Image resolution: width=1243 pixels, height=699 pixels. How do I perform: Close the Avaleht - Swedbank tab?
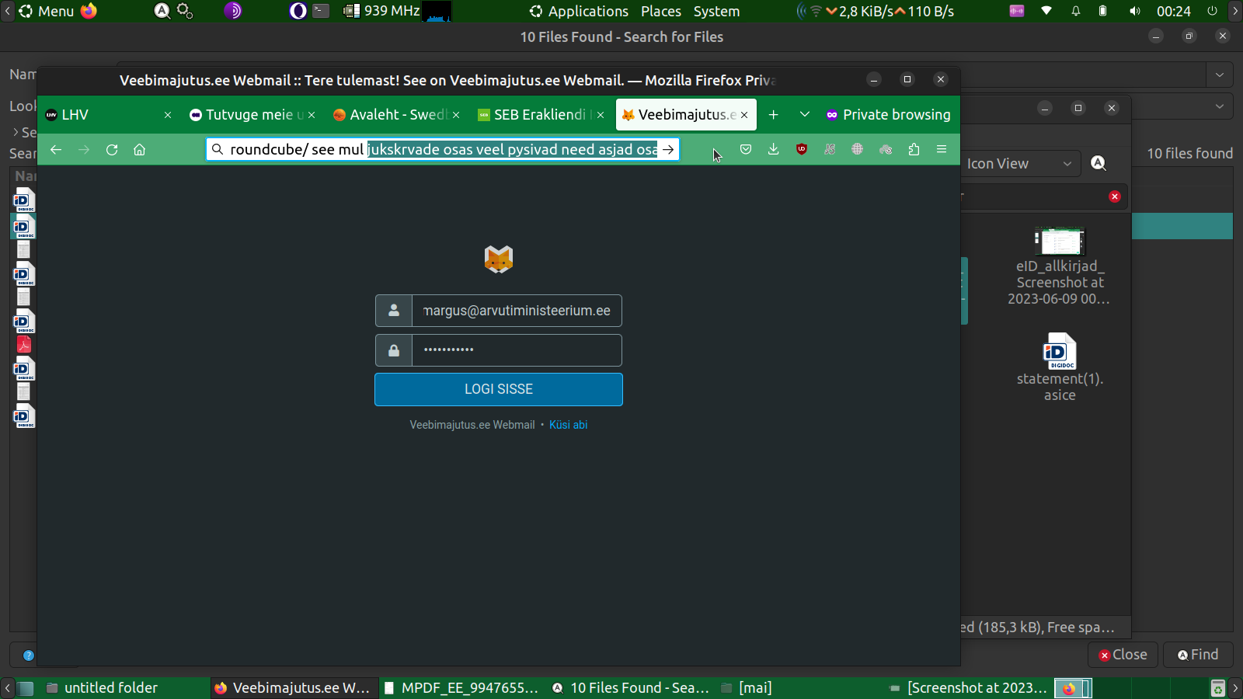point(456,115)
